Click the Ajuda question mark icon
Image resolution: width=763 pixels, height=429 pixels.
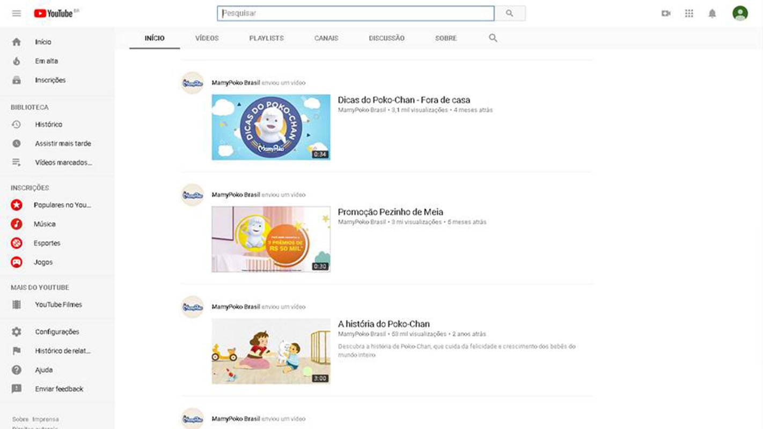coord(17,370)
